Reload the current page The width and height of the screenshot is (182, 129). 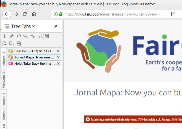point(25,14)
